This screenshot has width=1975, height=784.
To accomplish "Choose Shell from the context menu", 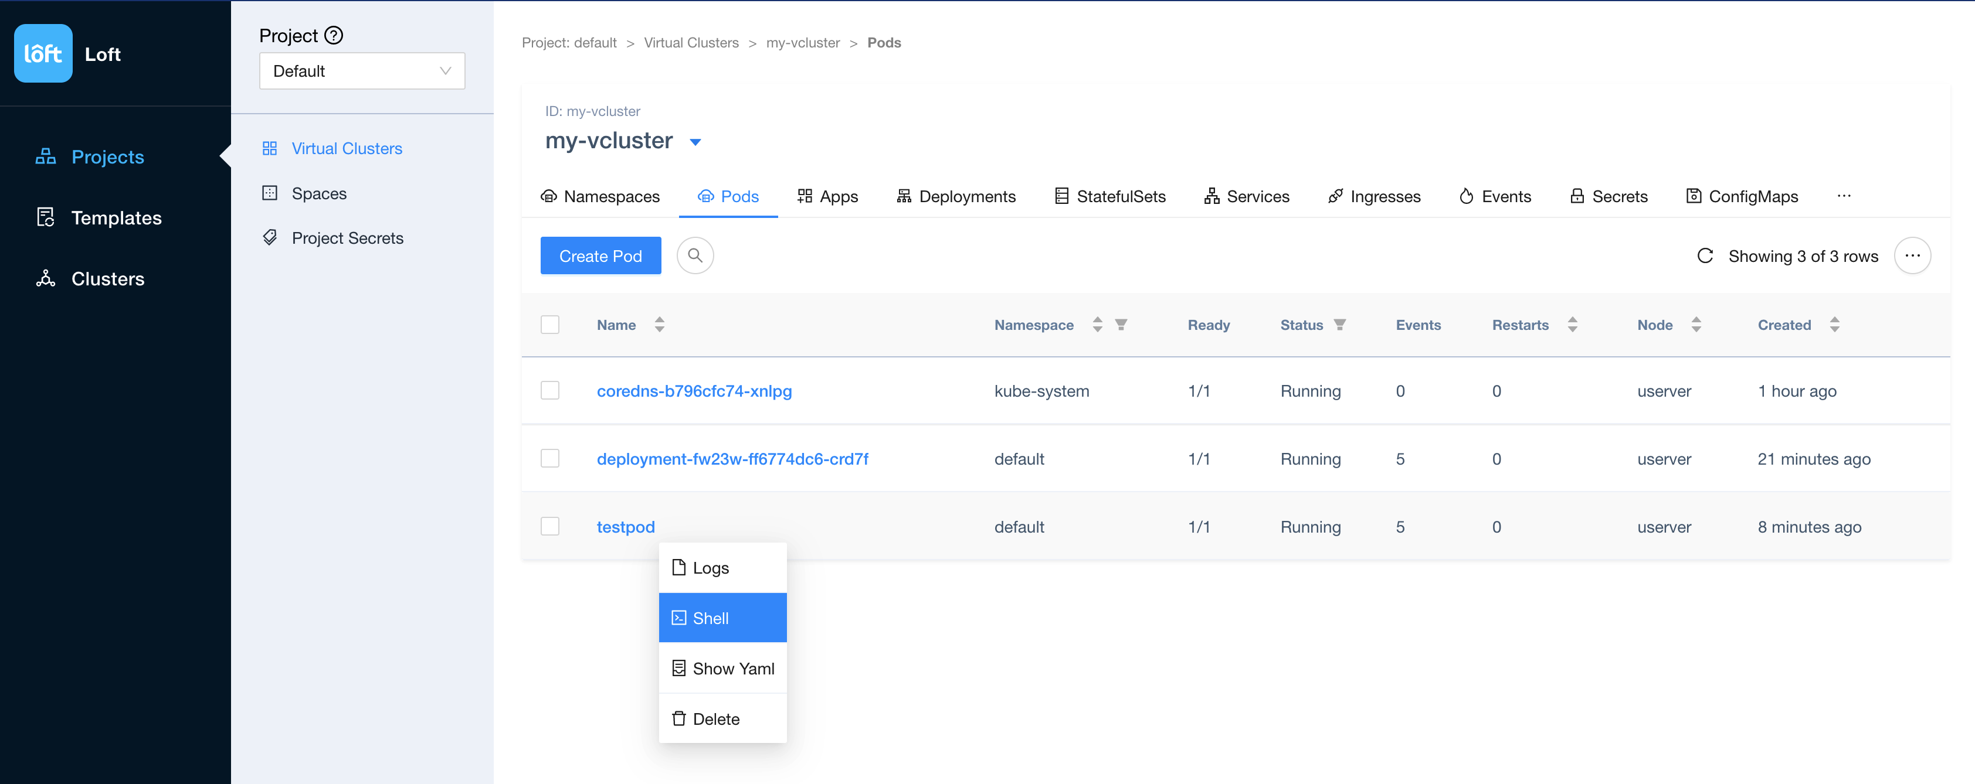I will point(722,618).
